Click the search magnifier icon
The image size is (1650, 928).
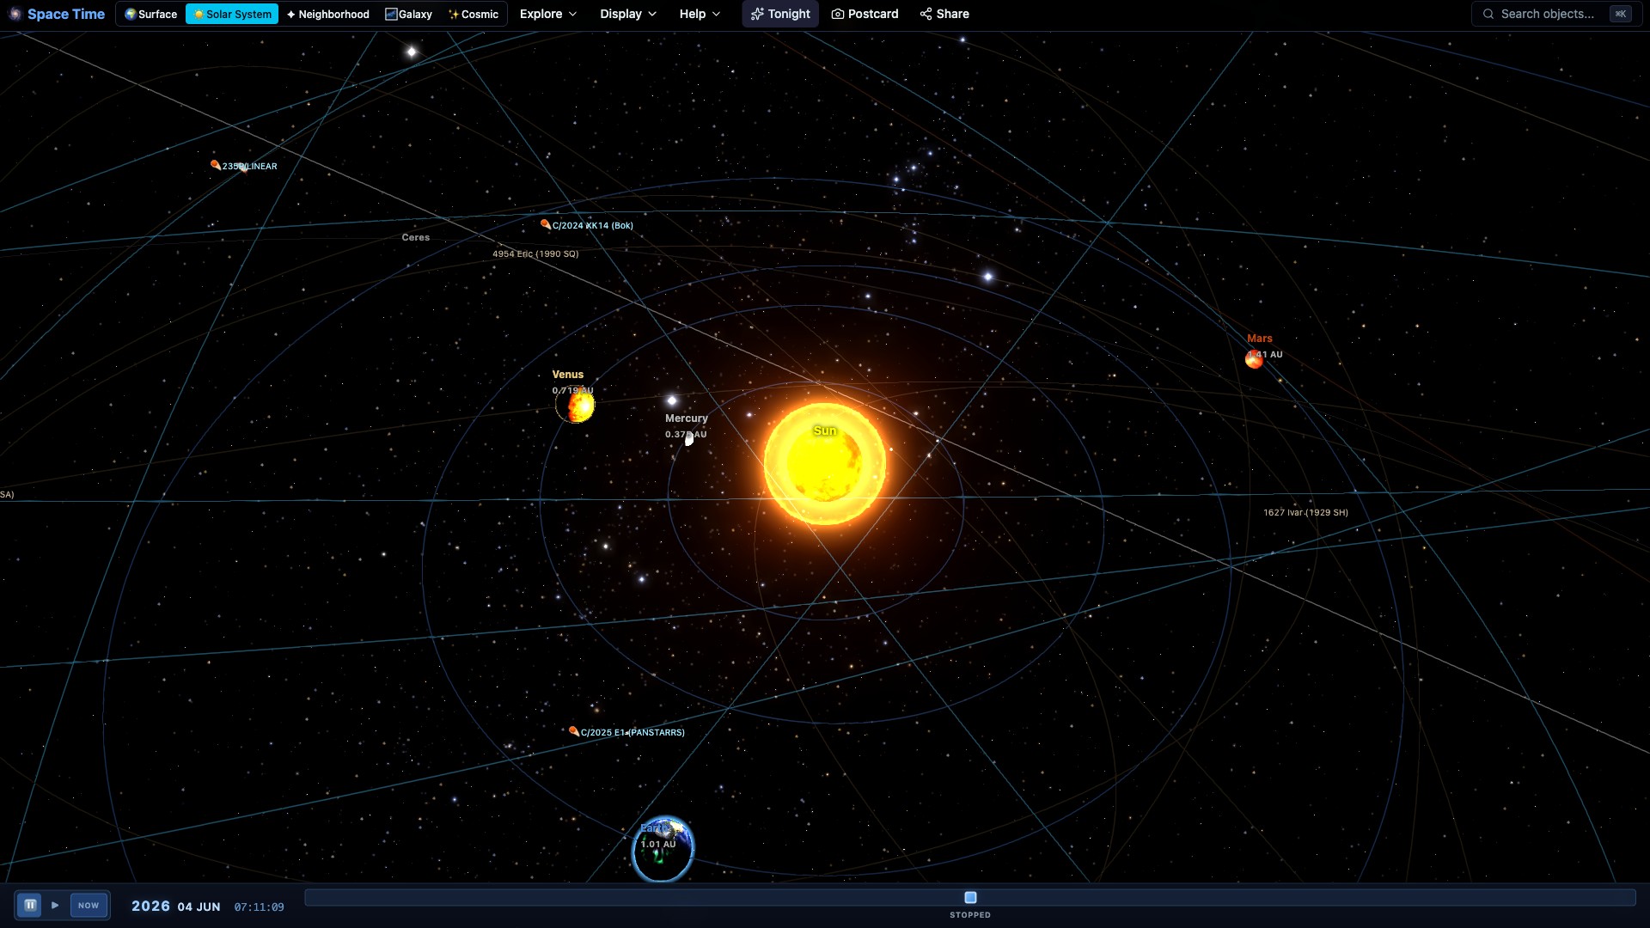tap(1488, 14)
